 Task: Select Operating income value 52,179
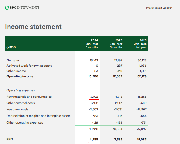tap(142, 76)
